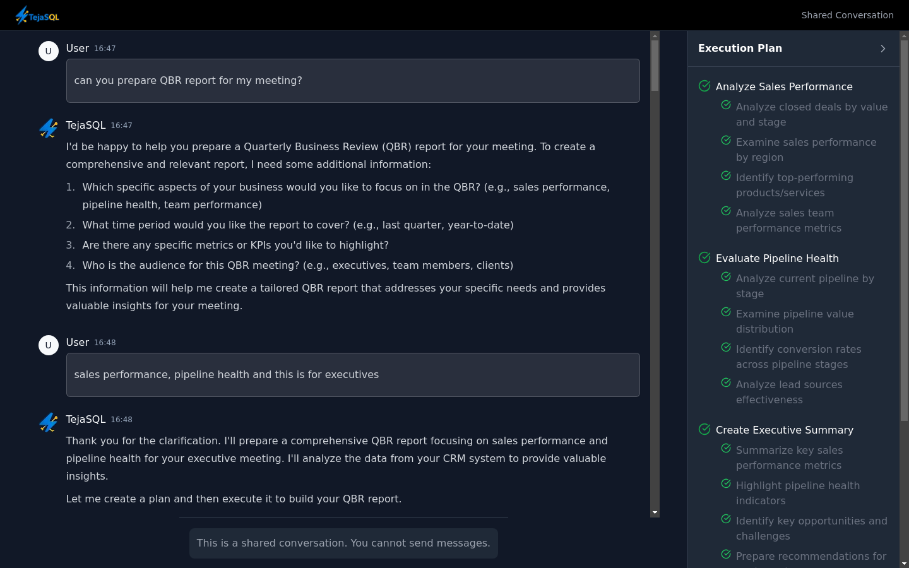Viewport: 909px width, 568px height.
Task: Collapse the Execution Plan panel chevron
Action: tap(882, 49)
